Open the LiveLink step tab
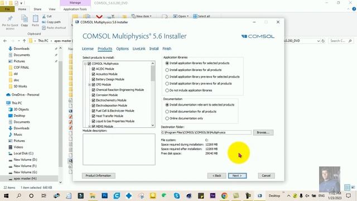Viewport: 357px width, 201px height. 139,49
